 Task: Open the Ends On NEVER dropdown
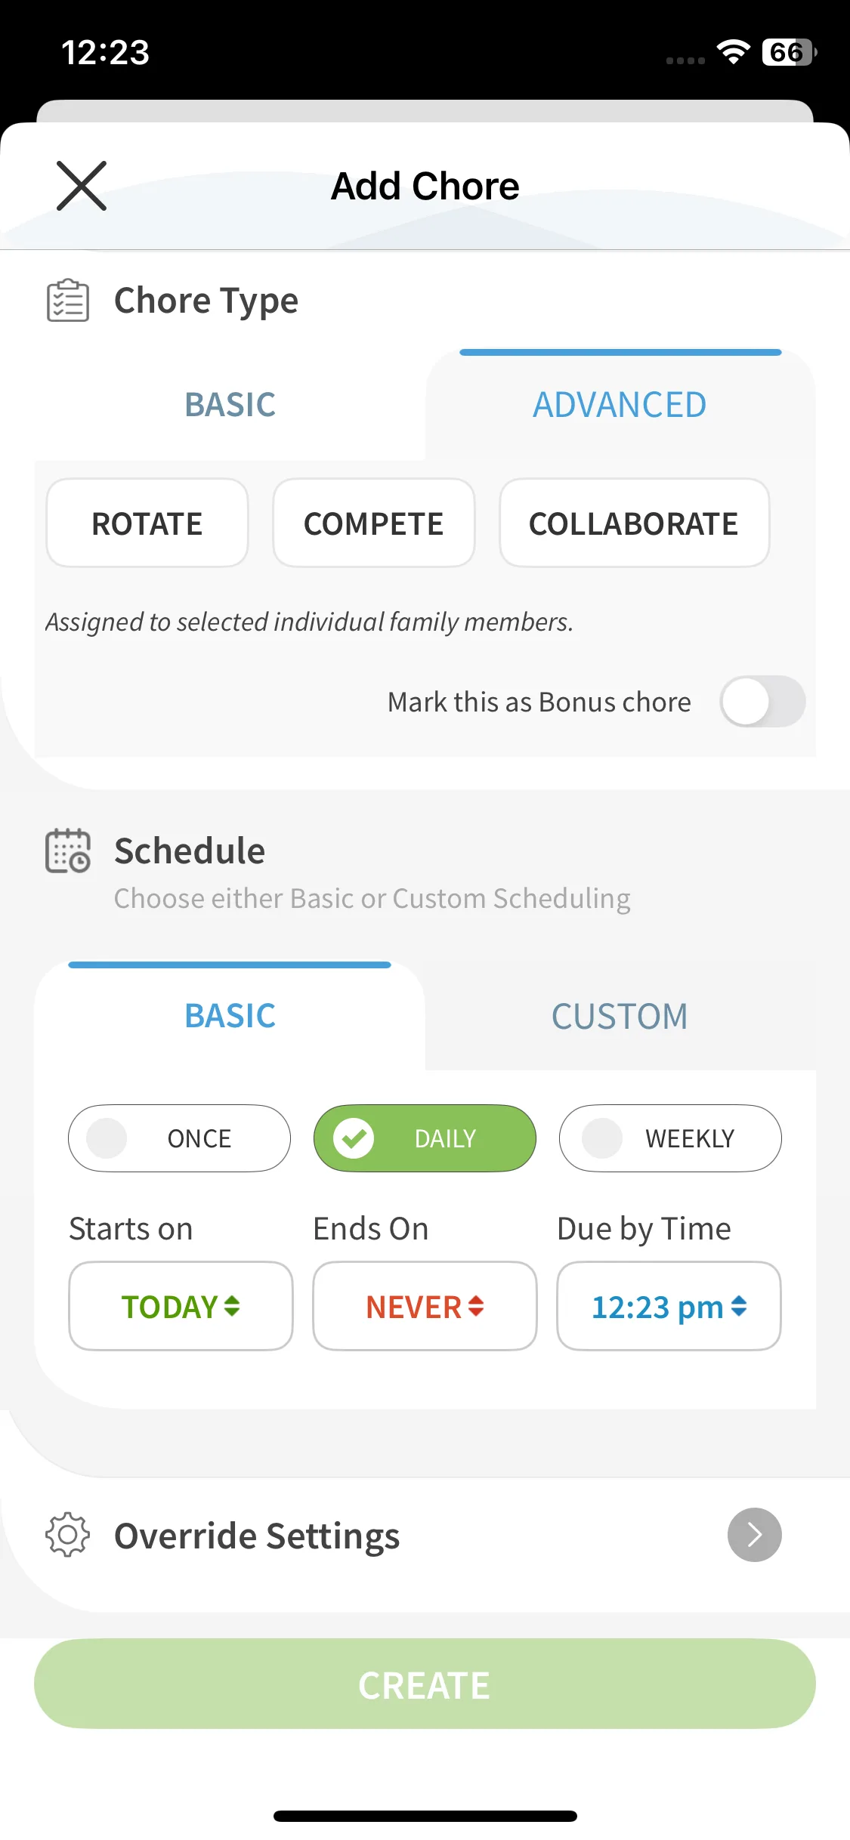coord(425,1306)
